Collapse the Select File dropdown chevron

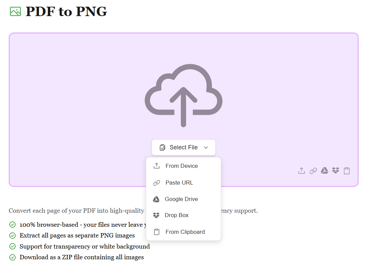(x=206, y=147)
